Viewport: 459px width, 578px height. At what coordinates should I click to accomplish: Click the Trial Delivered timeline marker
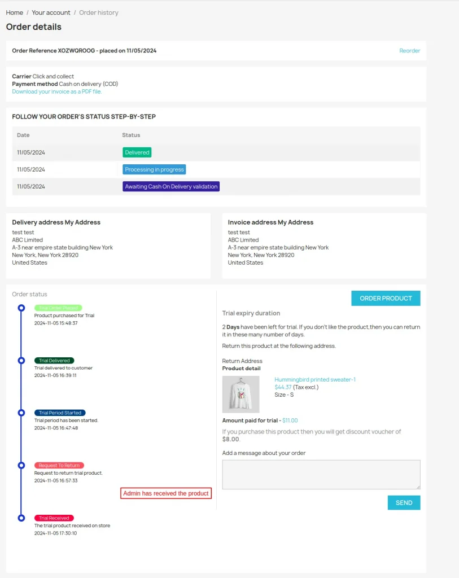pos(21,360)
